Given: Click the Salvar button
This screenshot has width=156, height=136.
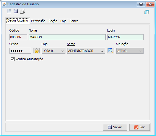Looking at the screenshot, I should pyautogui.click(x=115, y=127).
